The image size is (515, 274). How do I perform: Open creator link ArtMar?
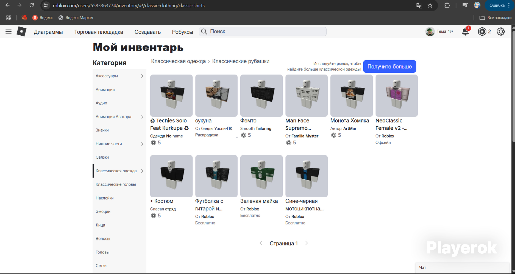pyautogui.click(x=350, y=129)
